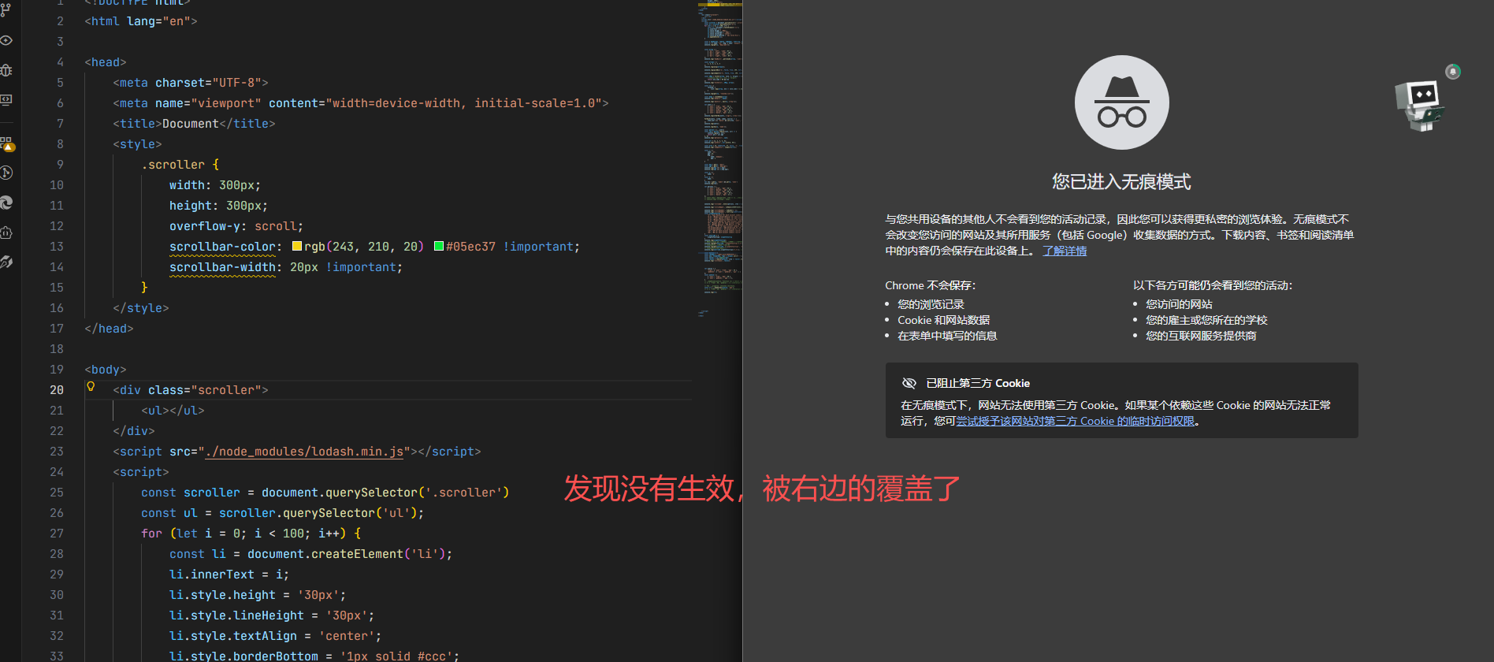Click the meta charset UTF-8 line
1494x662 pixels.
[x=191, y=83]
